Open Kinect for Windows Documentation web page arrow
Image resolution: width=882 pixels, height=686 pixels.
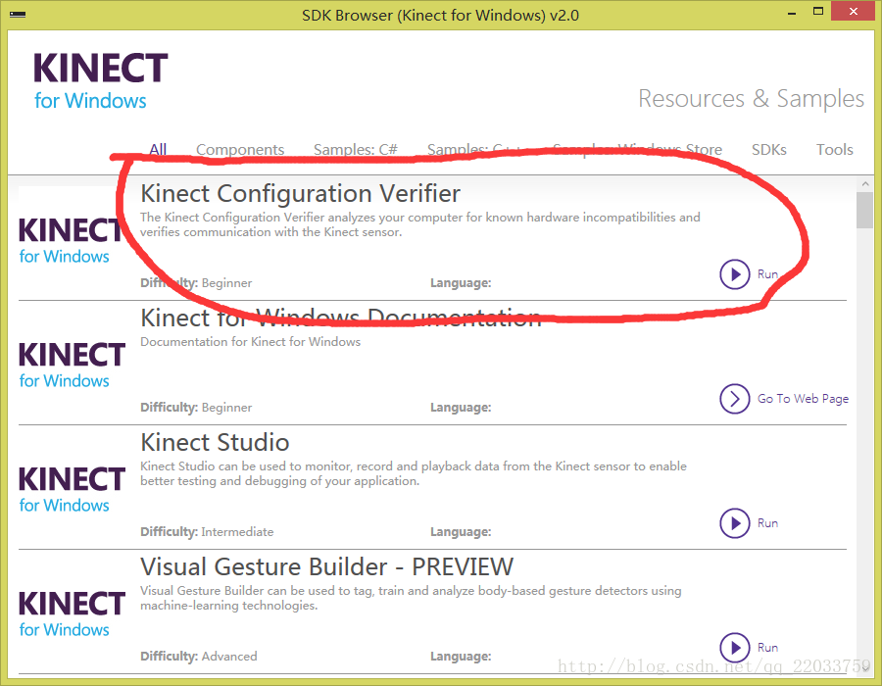pos(734,399)
